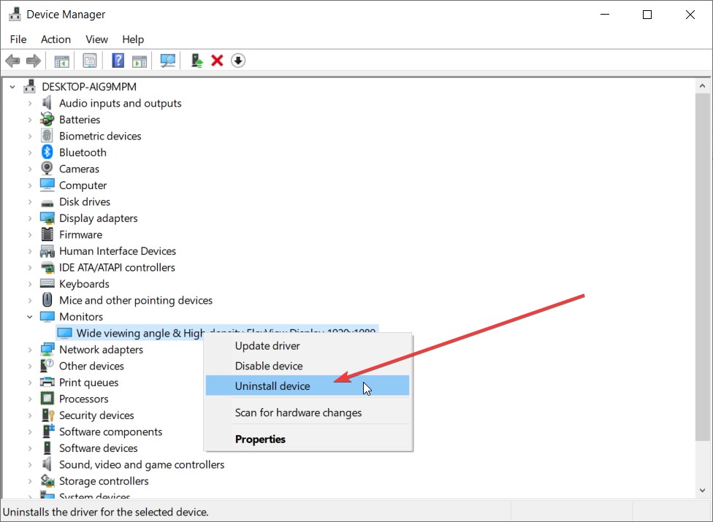Select the red X Uninstall toolbar icon
This screenshot has width=713, height=522.
[x=217, y=60]
